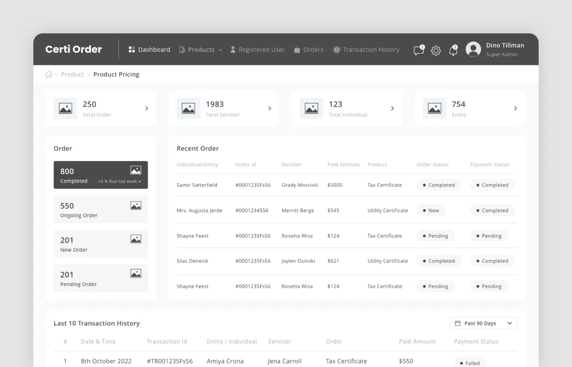Click Failed payment status in transaction row 1
The image size is (572, 367).
point(470,363)
